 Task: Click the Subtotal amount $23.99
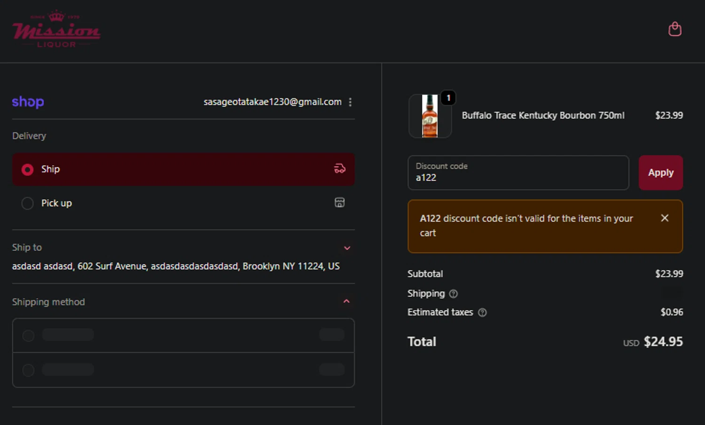tap(669, 274)
